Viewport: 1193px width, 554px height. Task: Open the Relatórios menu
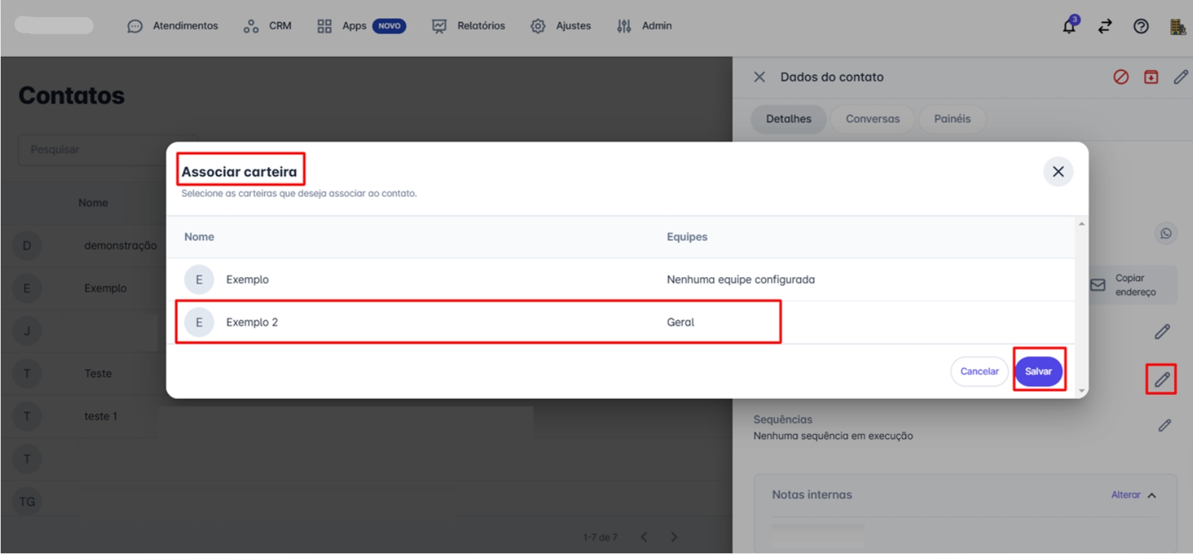[x=469, y=26]
